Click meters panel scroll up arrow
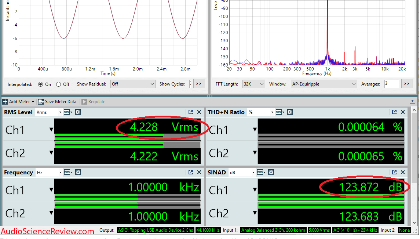420x239 pixels. 414,110
